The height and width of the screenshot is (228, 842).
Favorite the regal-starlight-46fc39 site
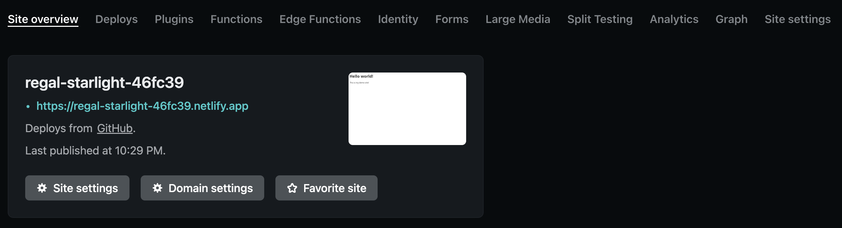click(326, 188)
